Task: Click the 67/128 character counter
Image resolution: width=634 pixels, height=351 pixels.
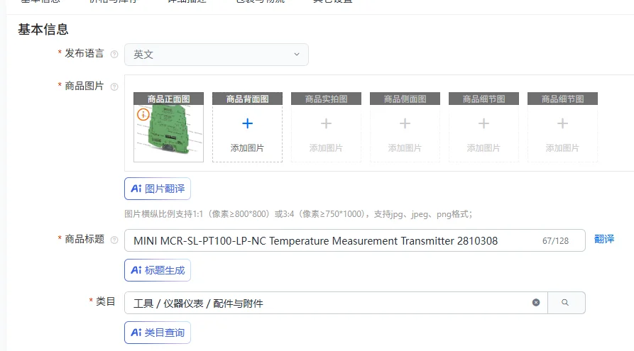Action: tap(556, 241)
